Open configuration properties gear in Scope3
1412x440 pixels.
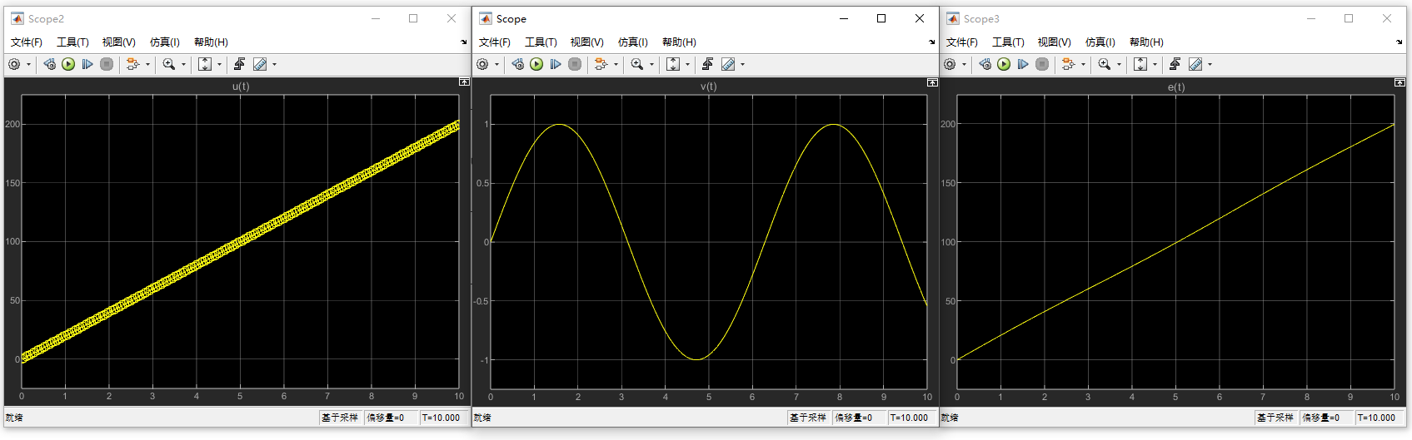950,64
